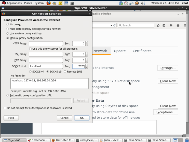Click Cancel in Connection Settings
The height and width of the screenshot is (142, 189).
(64, 118)
